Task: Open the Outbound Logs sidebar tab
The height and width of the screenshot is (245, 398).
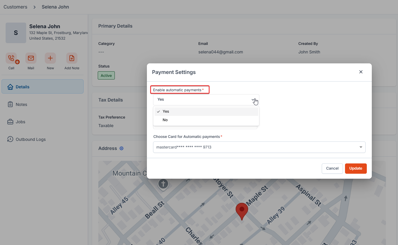Action: 42,139
